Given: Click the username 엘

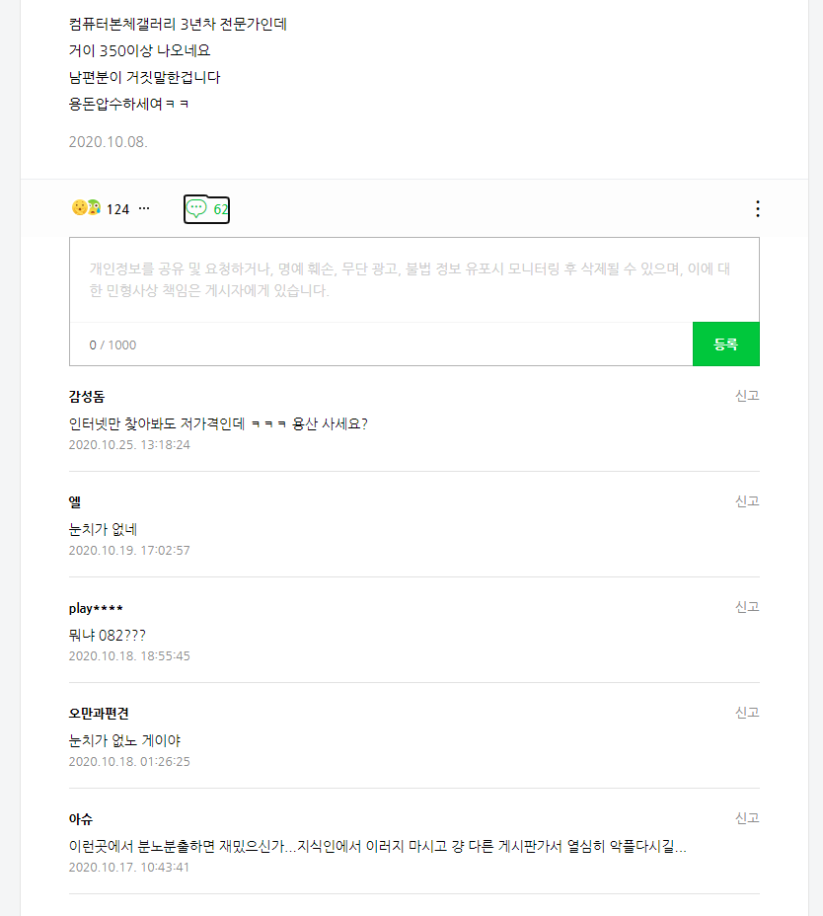Looking at the screenshot, I should pyautogui.click(x=75, y=502).
